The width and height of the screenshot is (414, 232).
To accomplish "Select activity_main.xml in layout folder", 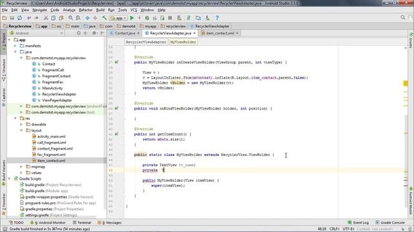I will 51,136.
